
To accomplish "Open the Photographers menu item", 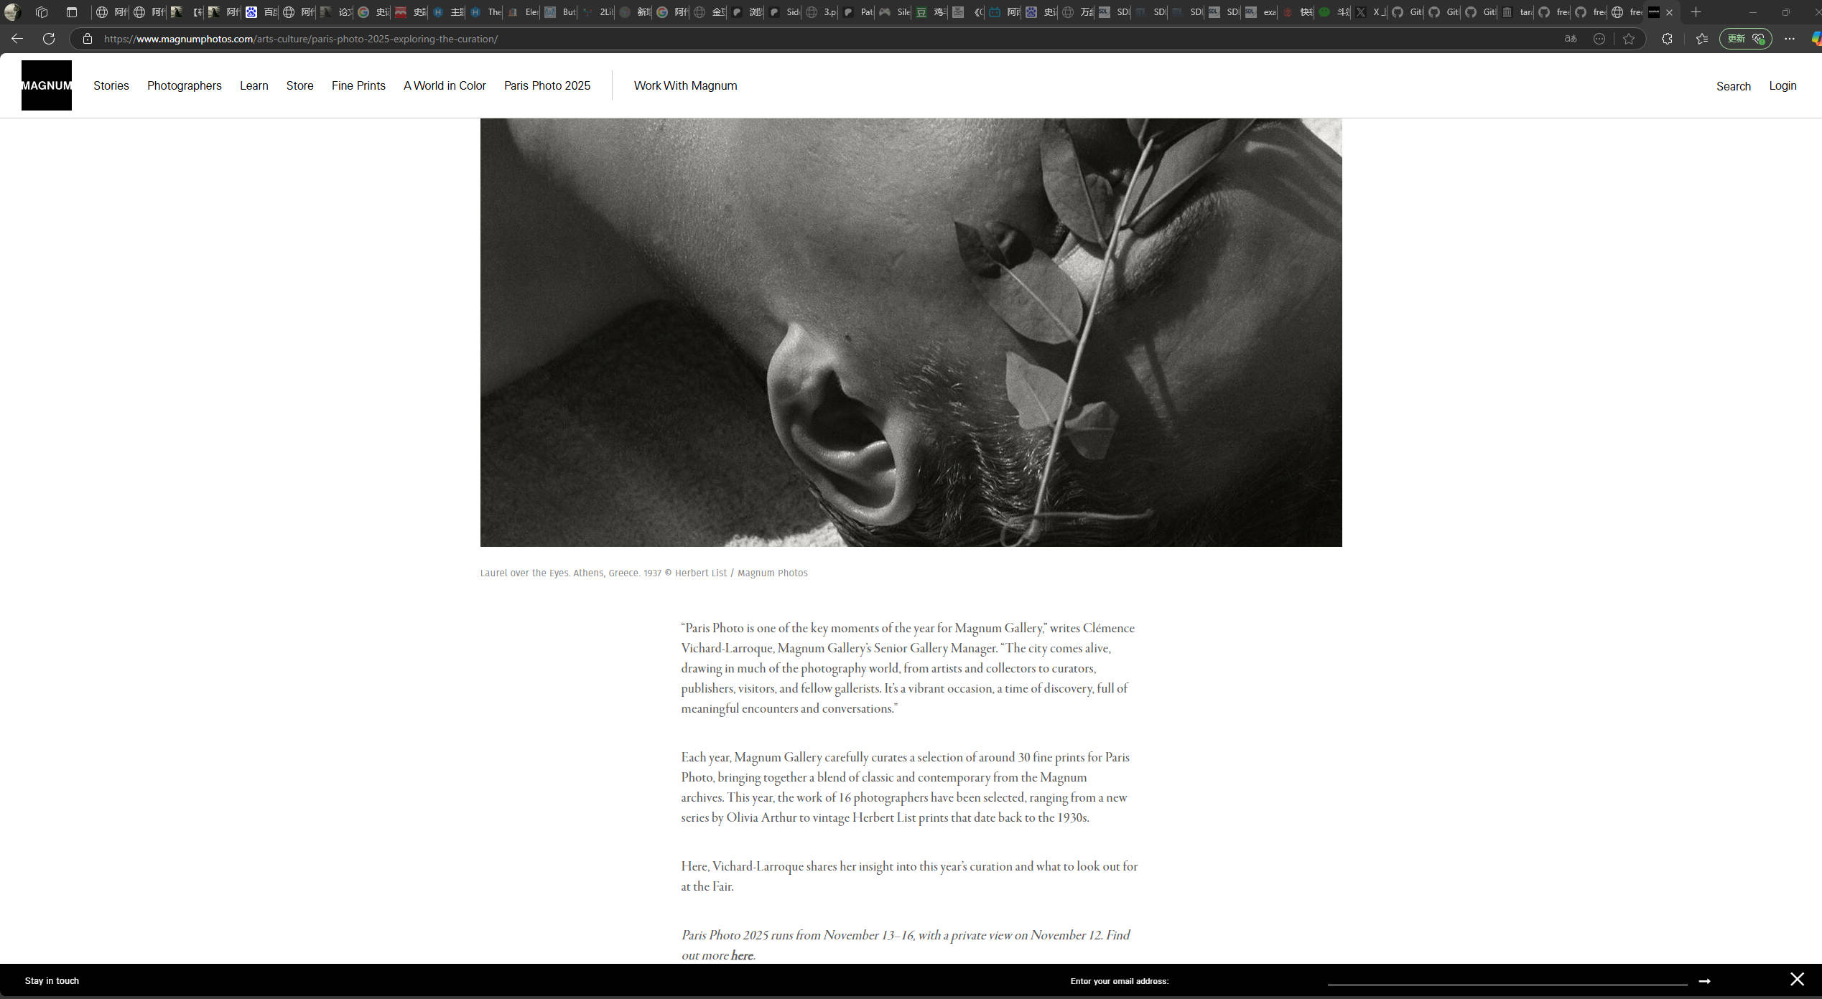I will 185,85.
